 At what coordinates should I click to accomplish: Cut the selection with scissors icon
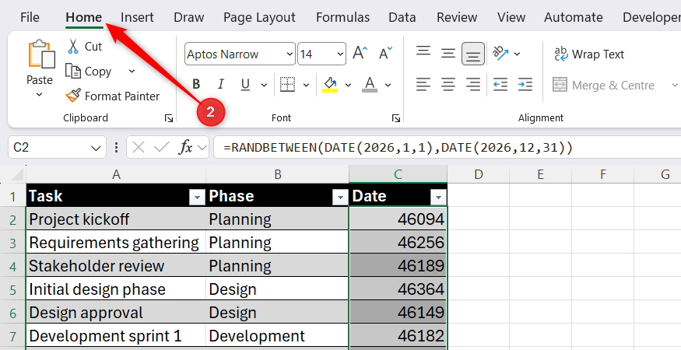tap(73, 47)
